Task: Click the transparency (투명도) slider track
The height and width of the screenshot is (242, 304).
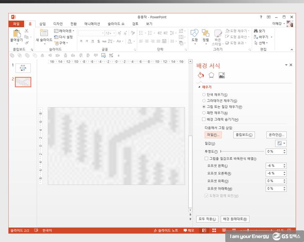Action: point(242,151)
